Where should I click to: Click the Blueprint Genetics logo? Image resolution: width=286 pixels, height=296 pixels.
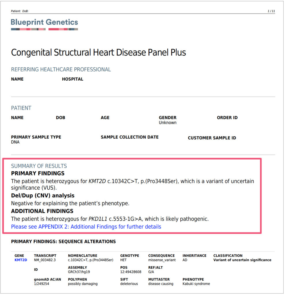44,22
